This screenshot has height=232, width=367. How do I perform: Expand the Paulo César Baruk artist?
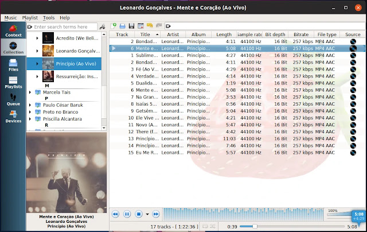pos(30,105)
